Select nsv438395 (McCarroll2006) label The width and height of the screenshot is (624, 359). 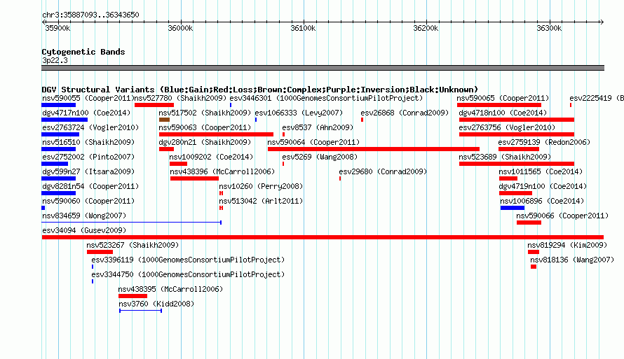(170, 289)
